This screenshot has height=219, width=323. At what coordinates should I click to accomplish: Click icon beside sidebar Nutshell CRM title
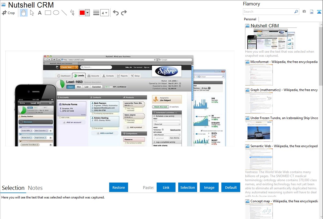coord(247,26)
